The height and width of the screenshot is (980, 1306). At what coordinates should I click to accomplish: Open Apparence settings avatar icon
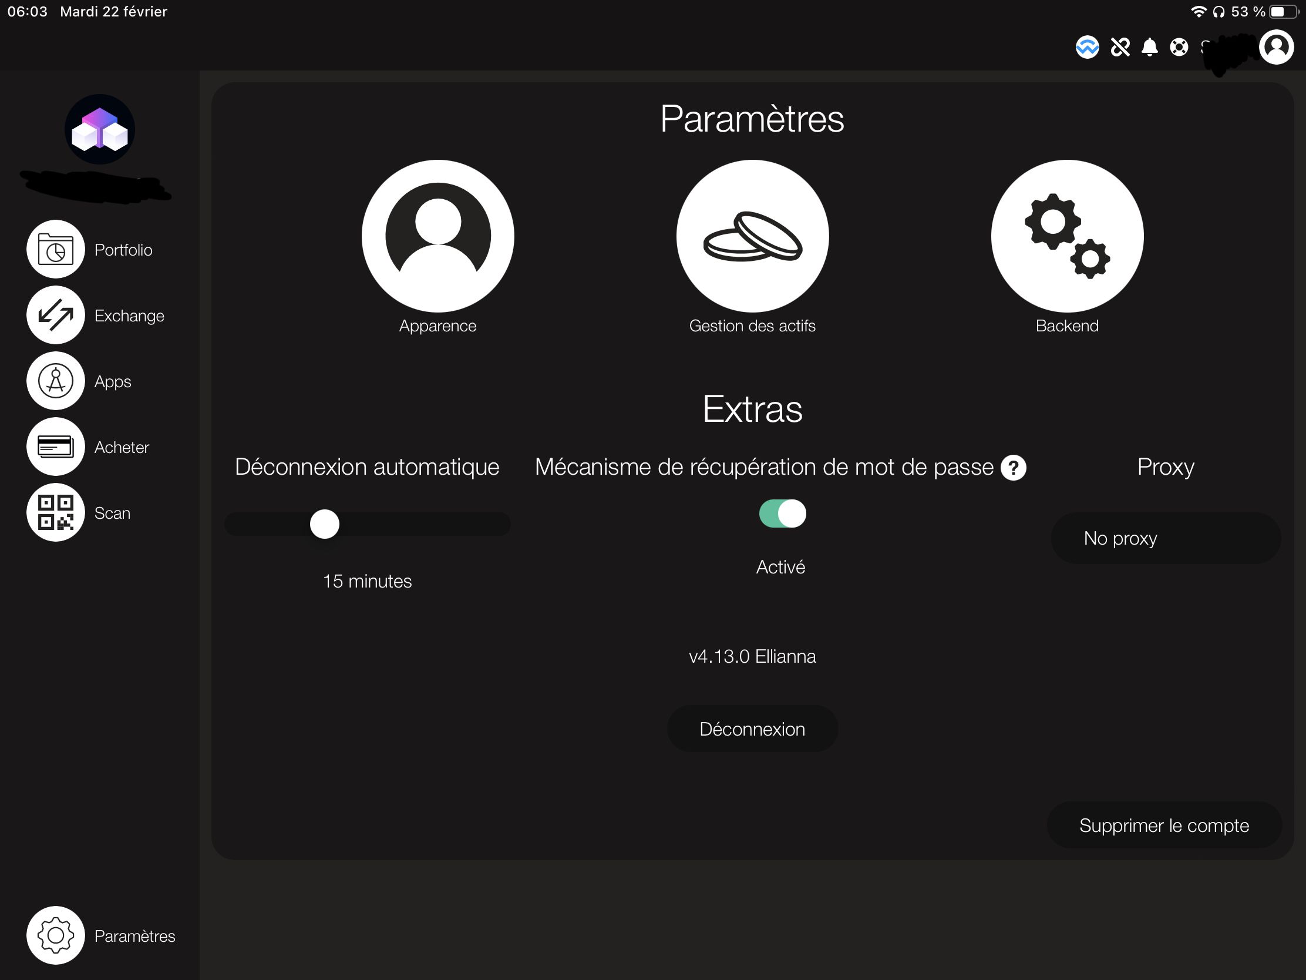coord(437,236)
